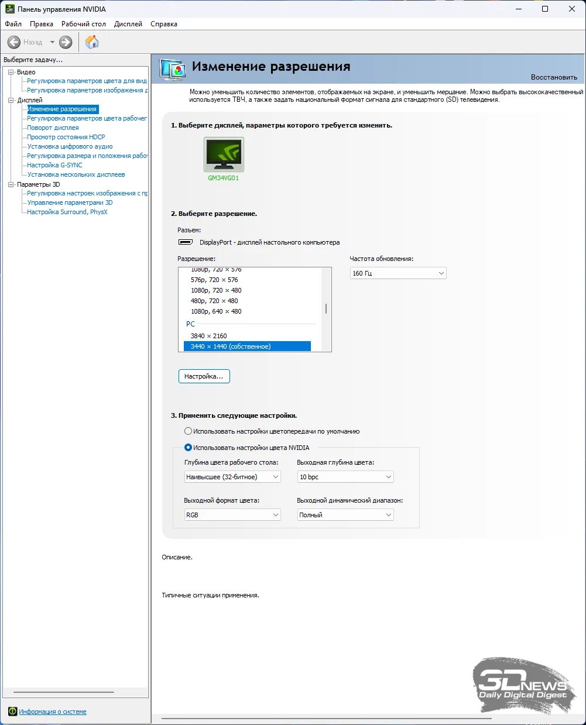Click the left panel horizontal scrollbar

click(63, 692)
